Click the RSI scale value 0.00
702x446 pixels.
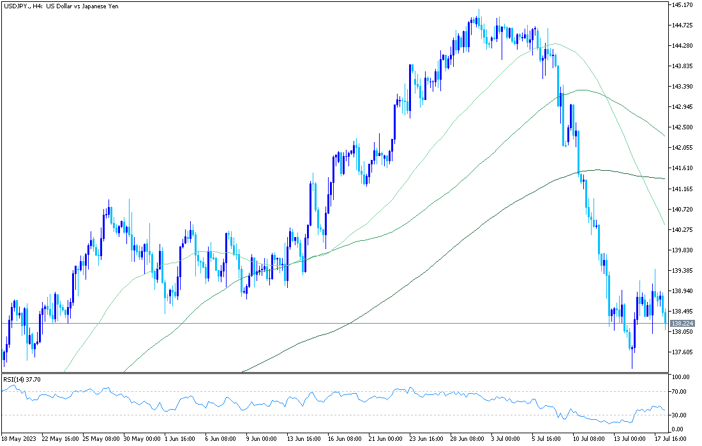click(x=678, y=430)
